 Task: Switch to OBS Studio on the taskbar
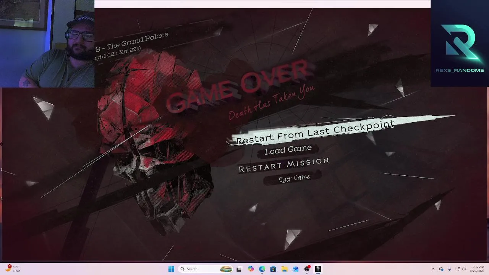[x=307, y=269]
